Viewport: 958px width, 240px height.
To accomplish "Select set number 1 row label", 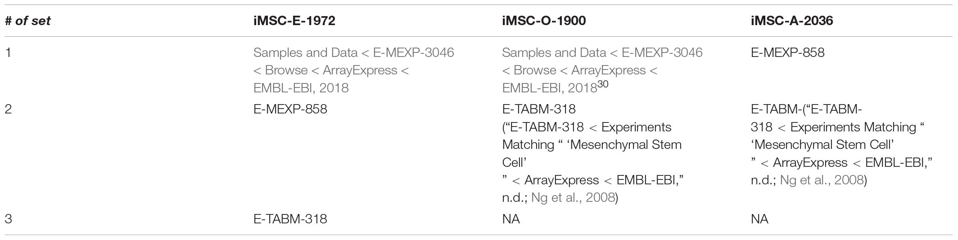I will click(x=8, y=52).
